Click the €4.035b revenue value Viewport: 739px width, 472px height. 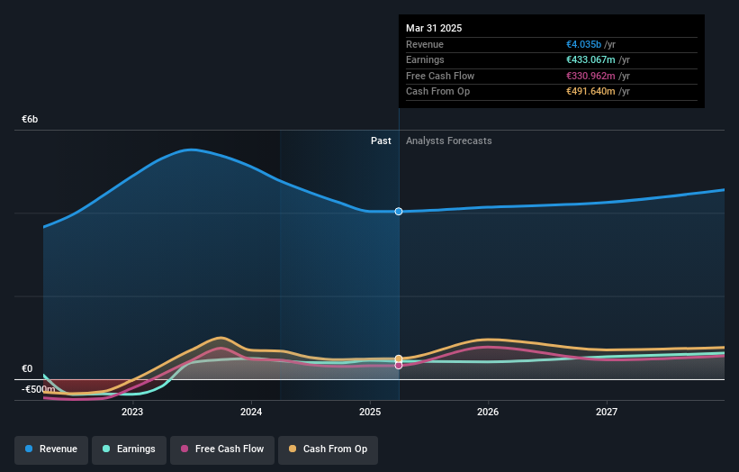583,44
